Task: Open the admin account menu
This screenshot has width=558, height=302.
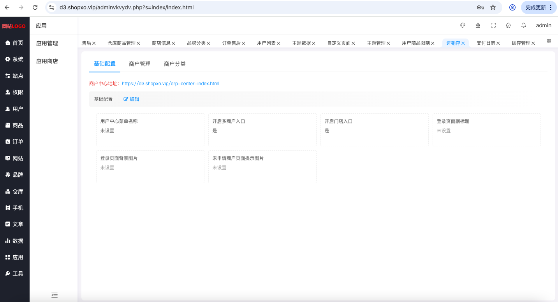Action: [544, 25]
